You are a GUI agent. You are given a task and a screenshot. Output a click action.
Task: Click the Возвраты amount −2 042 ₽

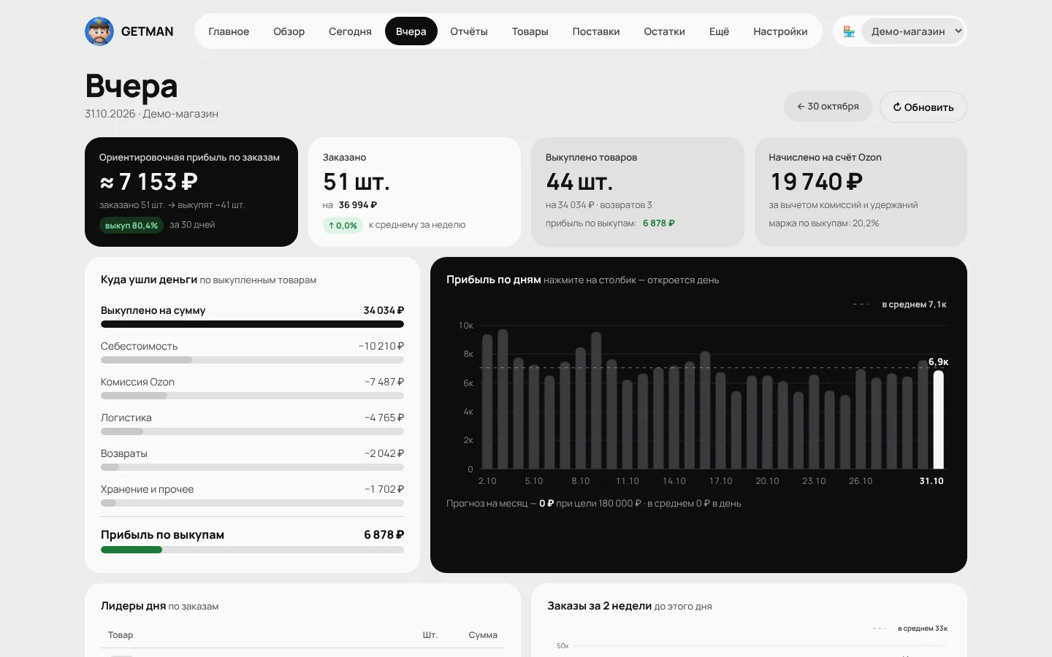pyautogui.click(x=384, y=453)
